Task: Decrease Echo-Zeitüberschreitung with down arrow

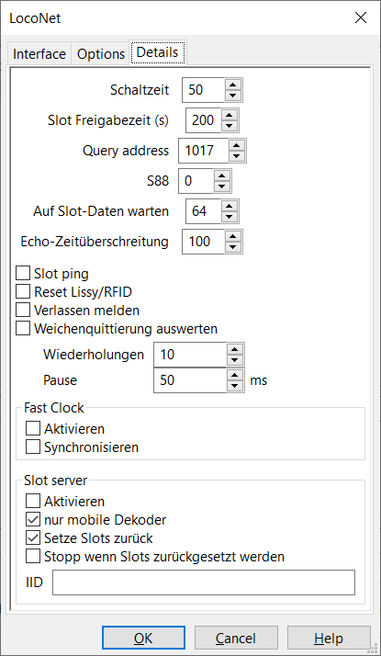Action: click(x=233, y=248)
